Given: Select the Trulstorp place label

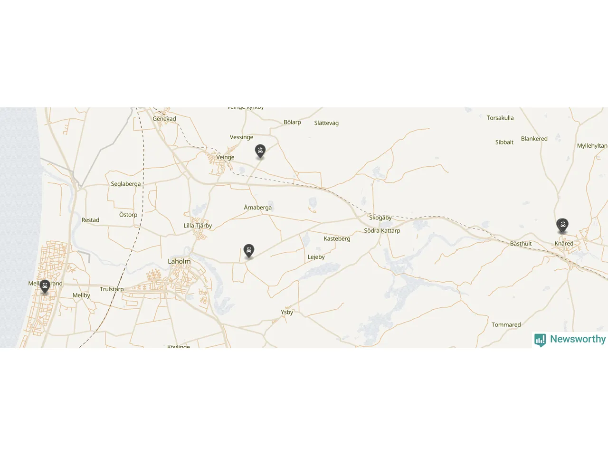Looking at the screenshot, I should [112, 289].
